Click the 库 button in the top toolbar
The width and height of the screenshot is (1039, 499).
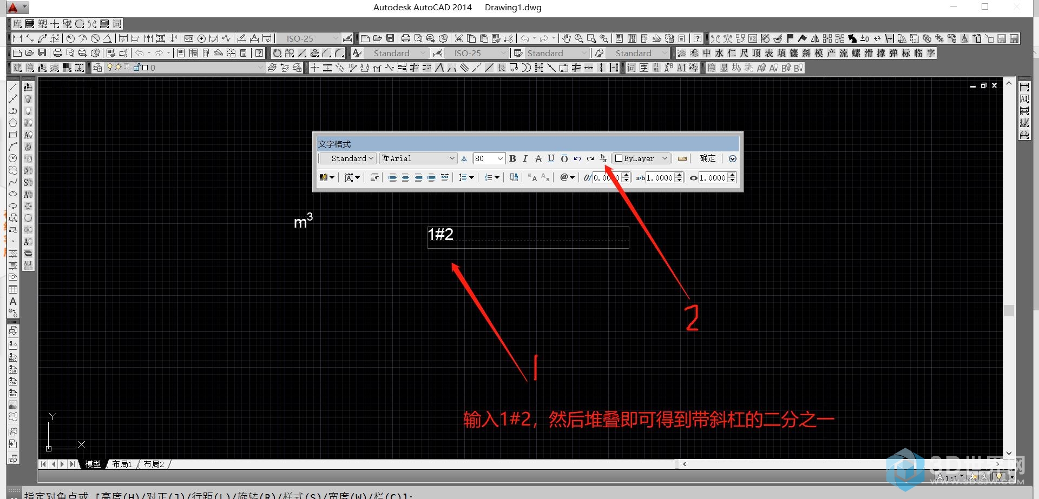coord(17,24)
